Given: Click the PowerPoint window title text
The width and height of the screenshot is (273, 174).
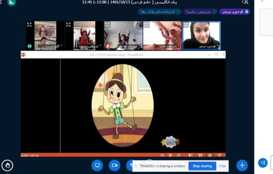Looking at the screenshot, I should 116,55.
